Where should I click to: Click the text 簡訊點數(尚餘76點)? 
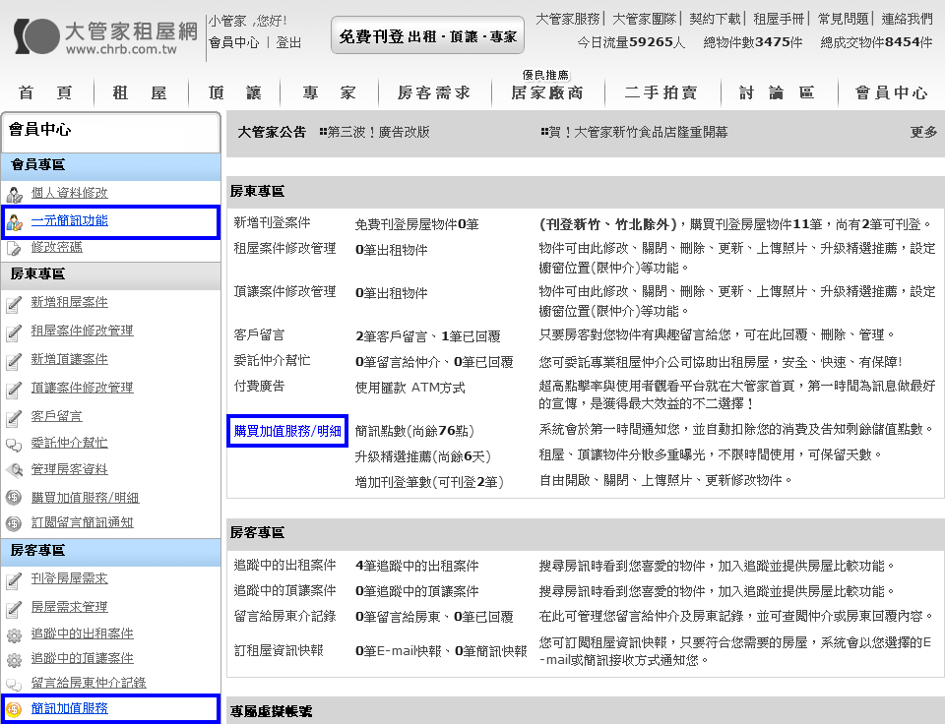pos(414,431)
